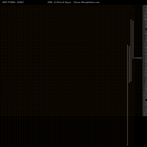The height and width of the screenshot is (147, 147).
Task: Click the 'Charts MunafaSutra.com' watermark text
Action: tap(86, 2)
